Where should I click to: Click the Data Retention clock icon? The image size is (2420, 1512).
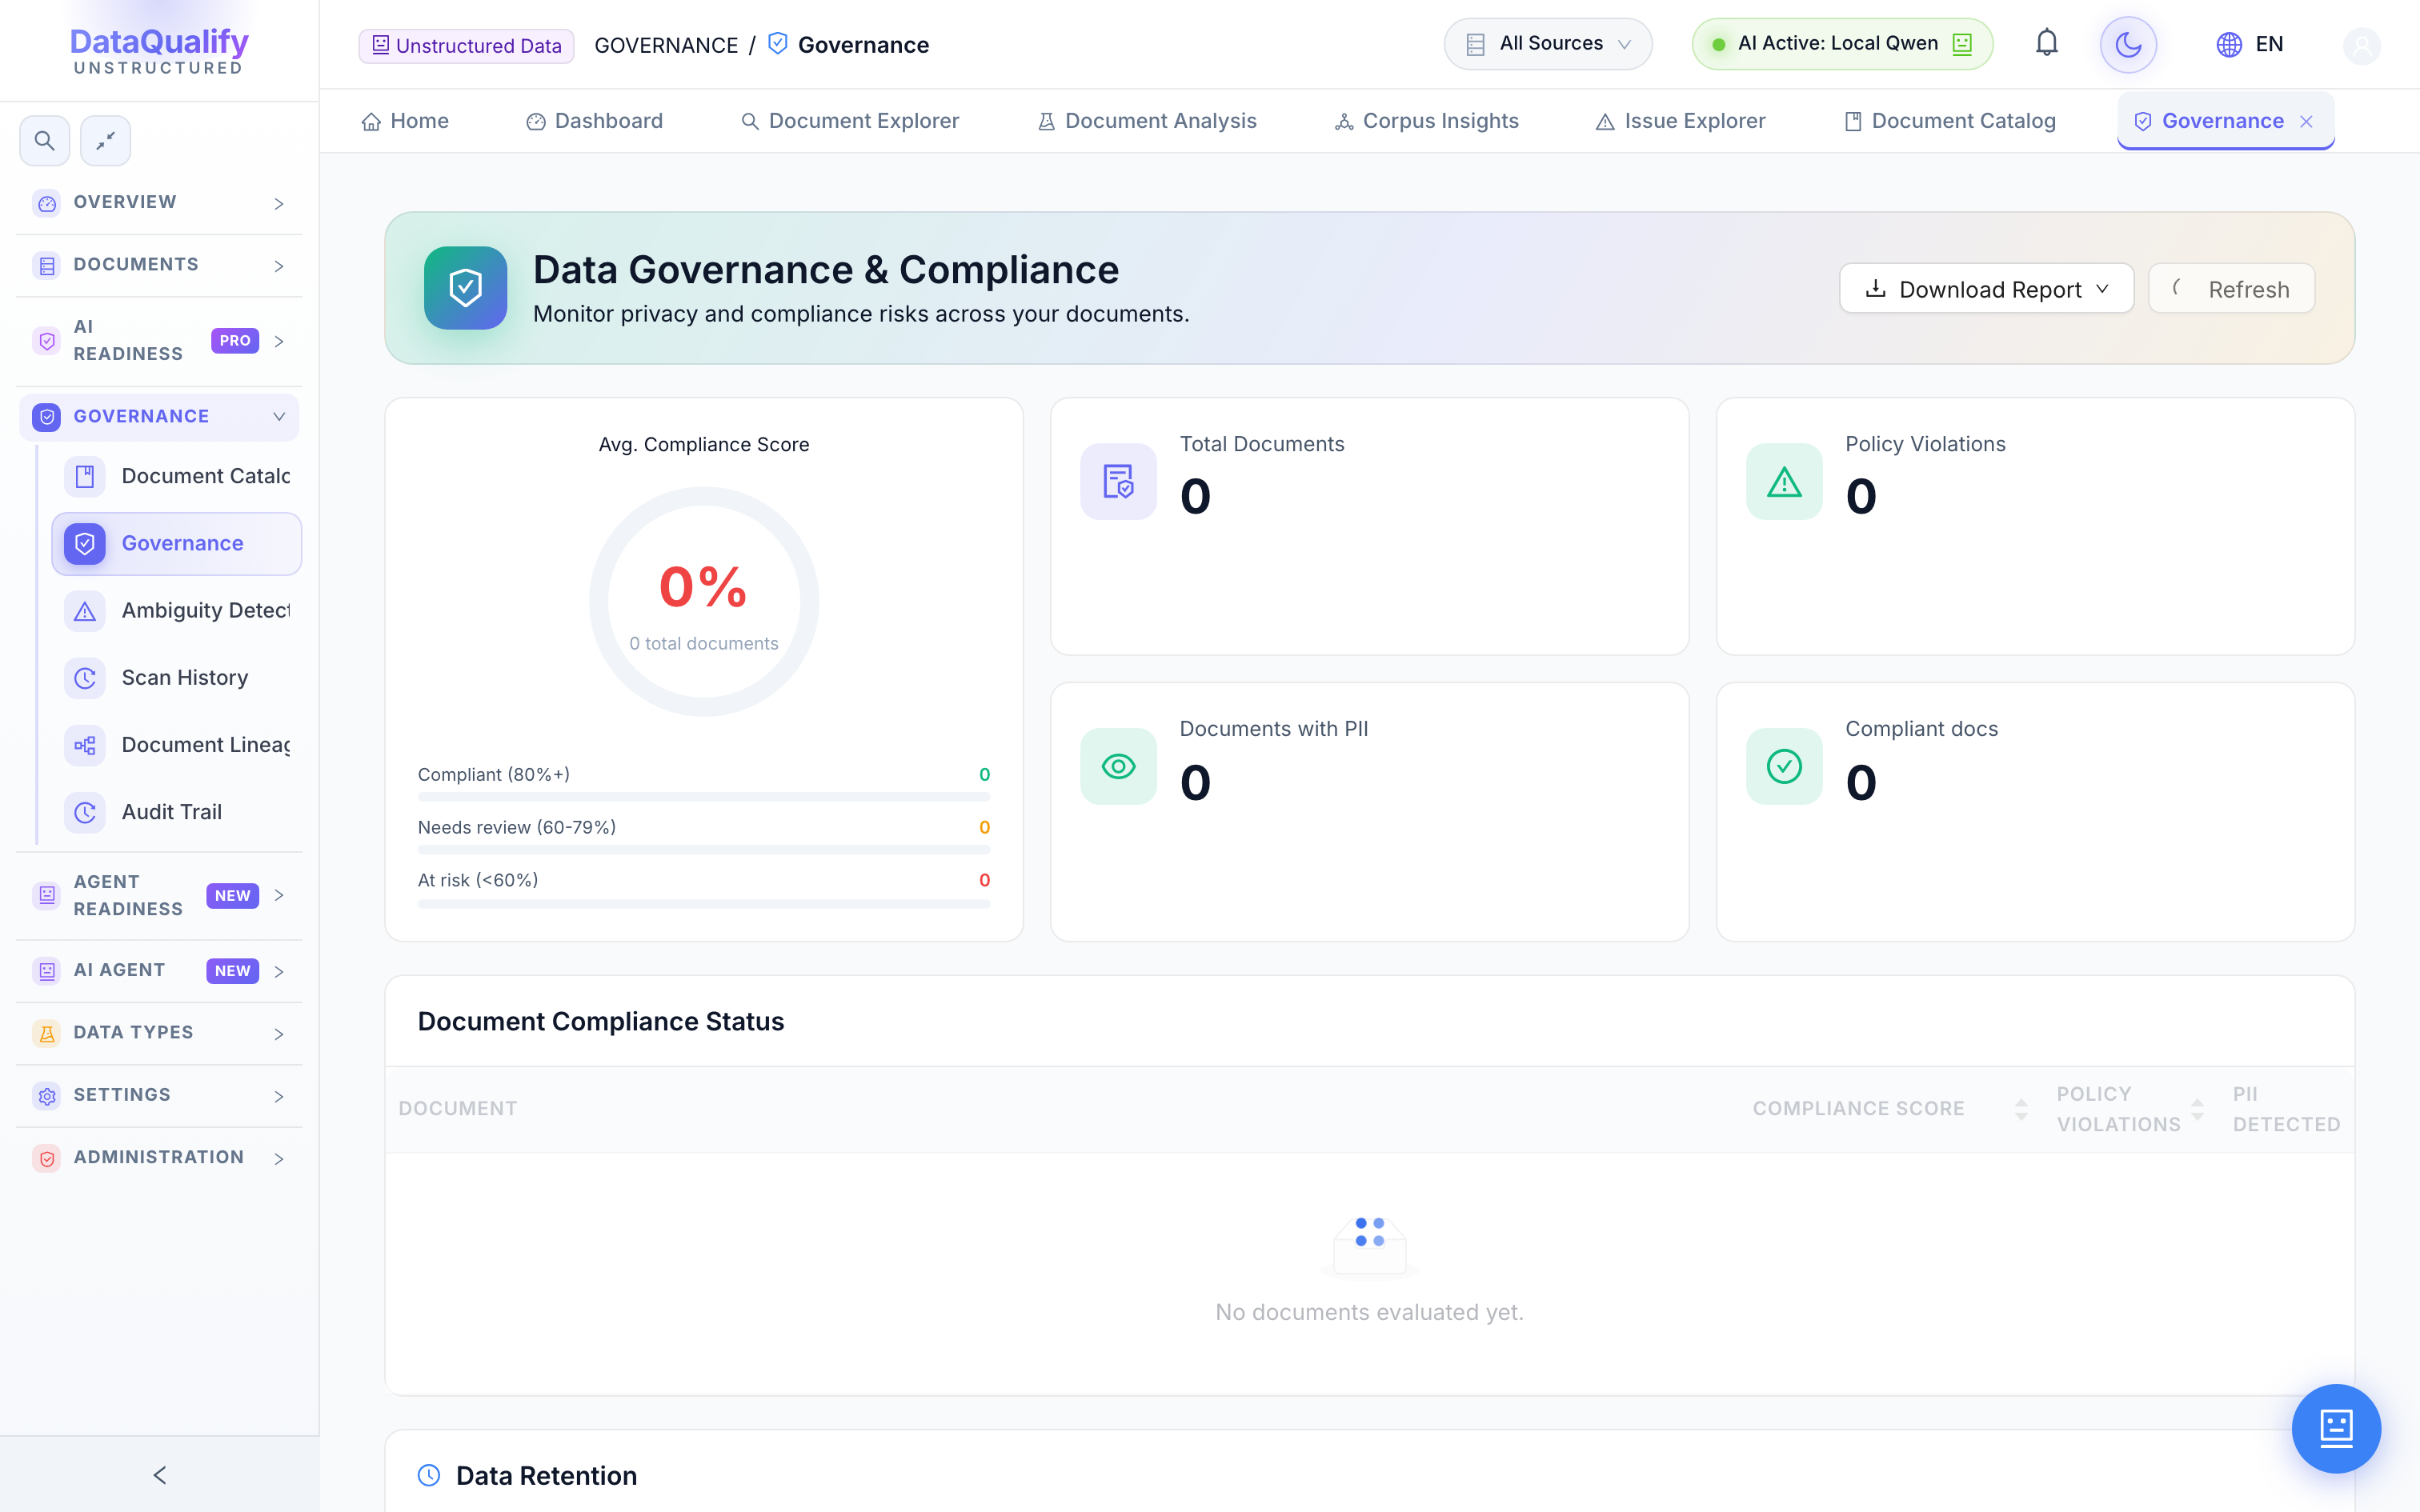429,1475
